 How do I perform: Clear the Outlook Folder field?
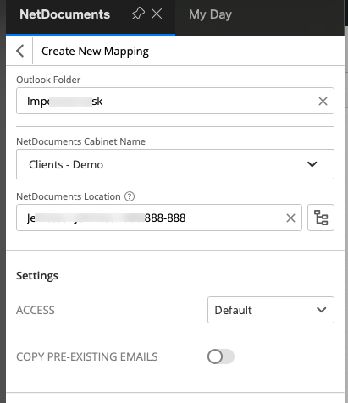tap(323, 101)
